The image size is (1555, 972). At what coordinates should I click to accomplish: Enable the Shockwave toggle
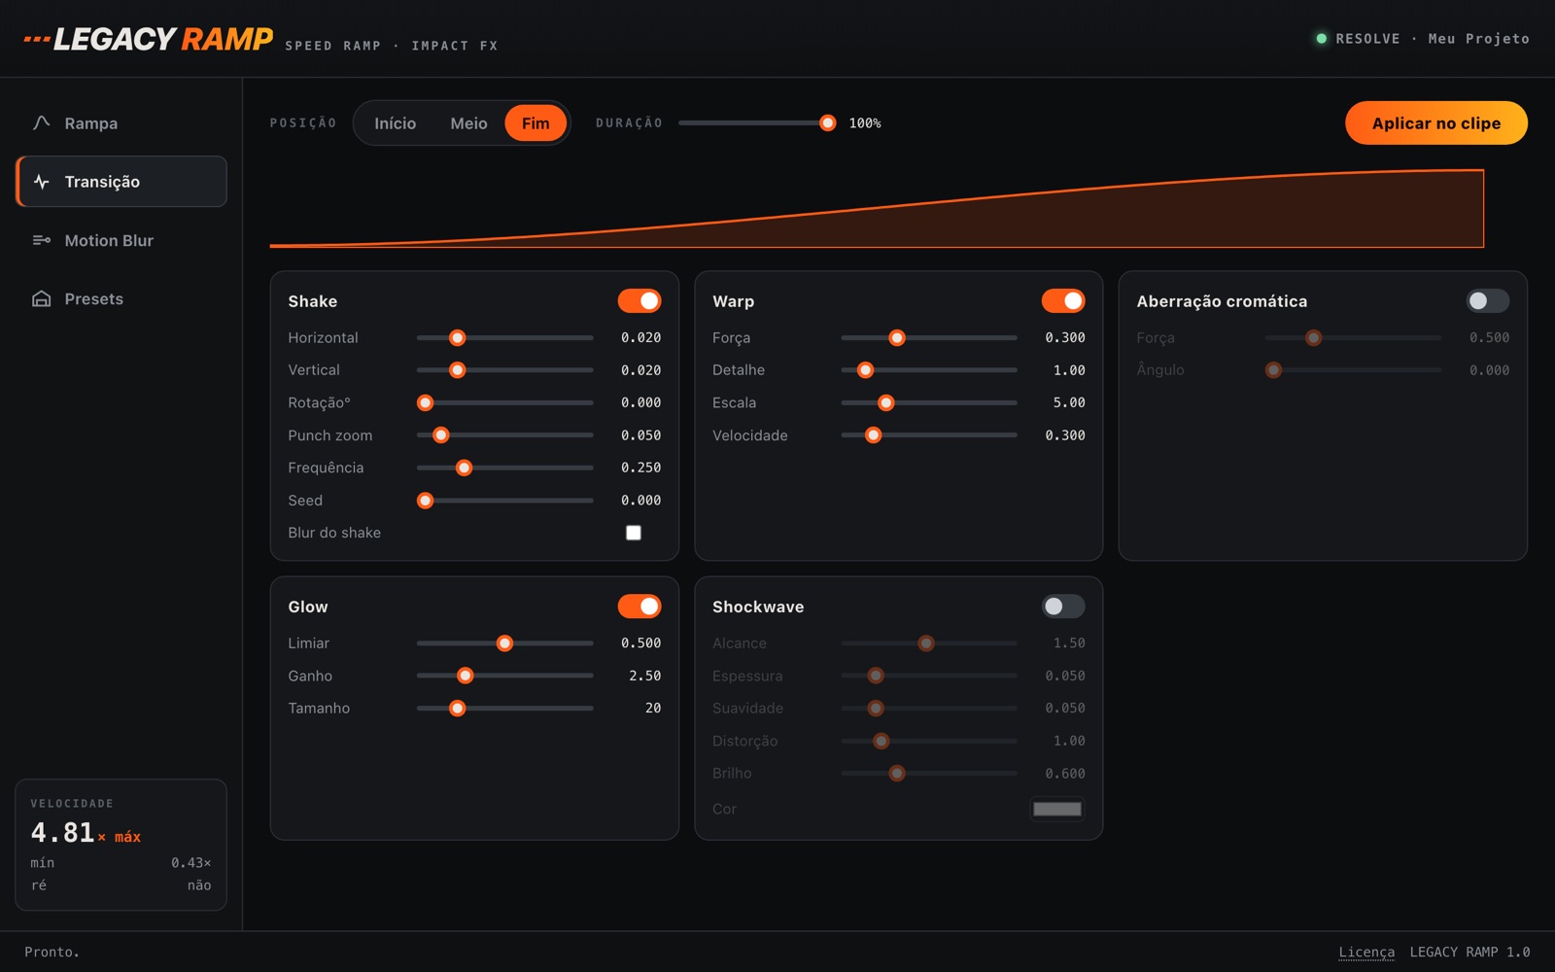pyautogui.click(x=1063, y=607)
